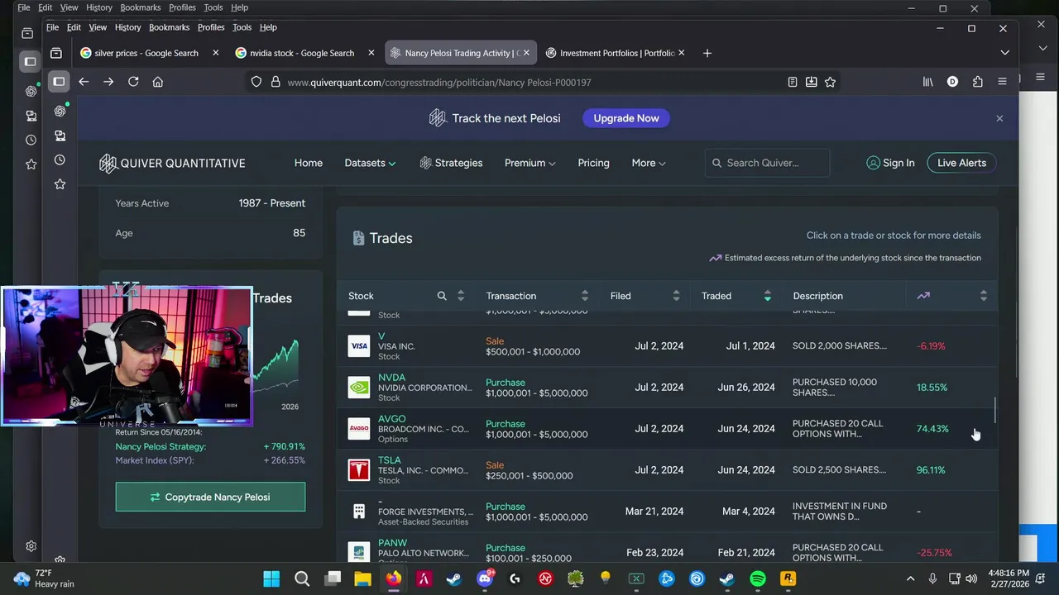Click the Sign In link
Screen dimensions: 1059x595
tap(890, 163)
